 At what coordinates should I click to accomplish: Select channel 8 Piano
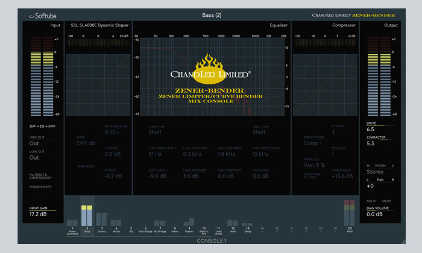tap(175, 230)
